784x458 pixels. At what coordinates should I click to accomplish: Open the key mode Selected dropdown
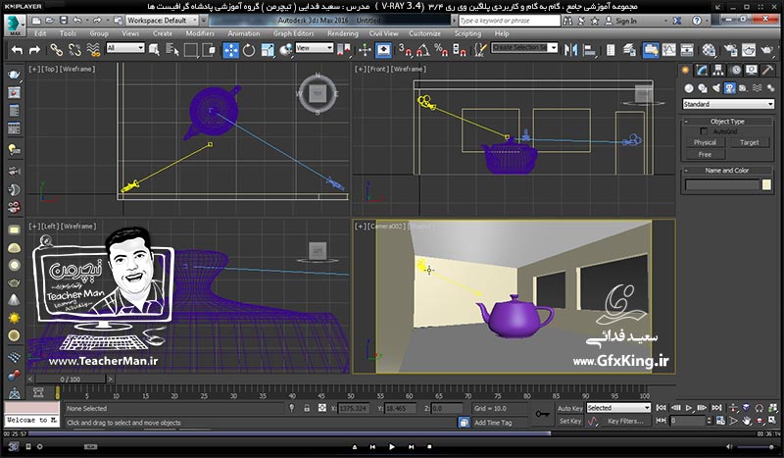click(x=618, y=408)
